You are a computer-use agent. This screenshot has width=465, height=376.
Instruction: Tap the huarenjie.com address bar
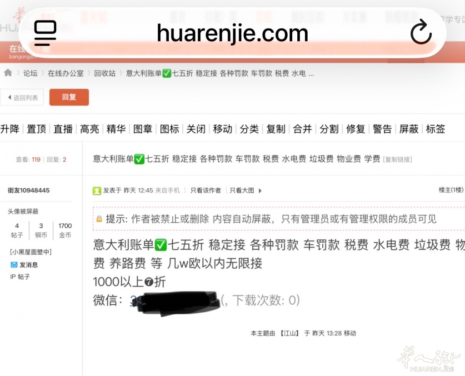point(232,33)
